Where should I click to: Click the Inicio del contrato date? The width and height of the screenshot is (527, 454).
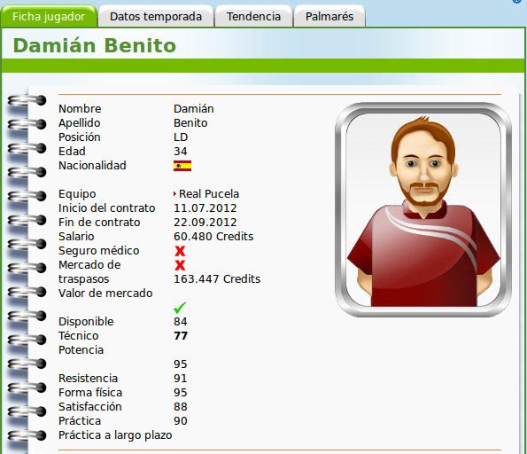pos(205,208)
